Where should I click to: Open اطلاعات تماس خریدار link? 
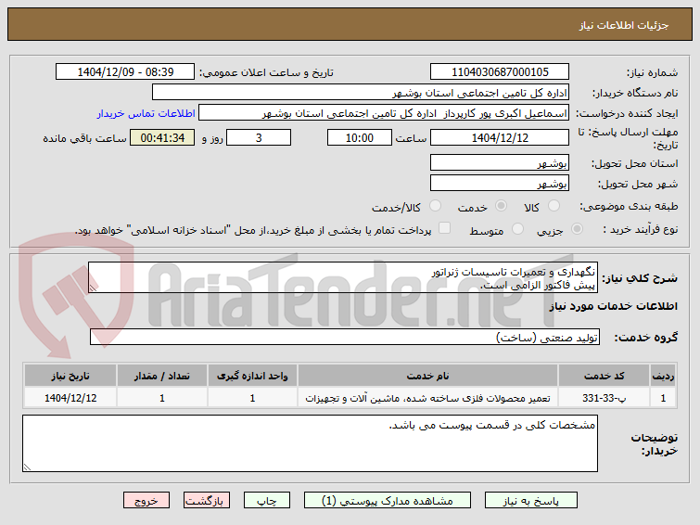click(146, 113)
